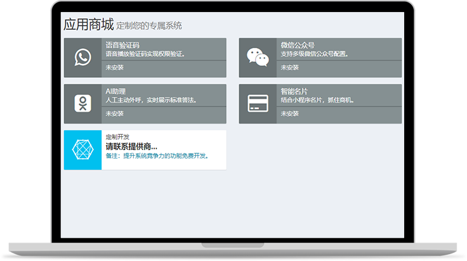Click the 应用商城 page heading
This screenshot has width=467, height=261.
(x=88, y=25)
